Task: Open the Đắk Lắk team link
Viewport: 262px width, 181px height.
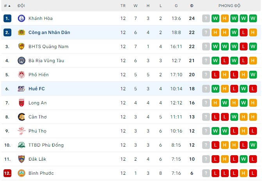Action: 38,159
